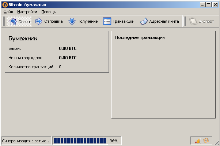Screen dimensions: 220x146
Task: Click the window resize grip corner
Action: 217,143
